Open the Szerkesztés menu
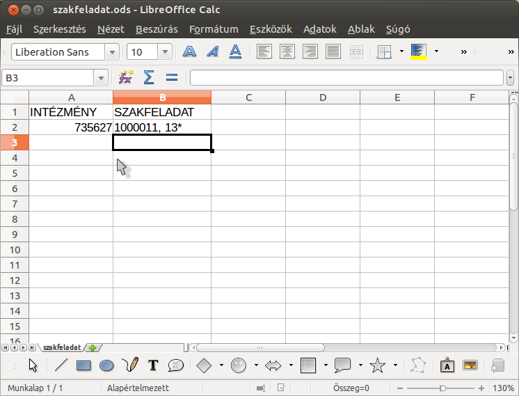 [60, 29]
